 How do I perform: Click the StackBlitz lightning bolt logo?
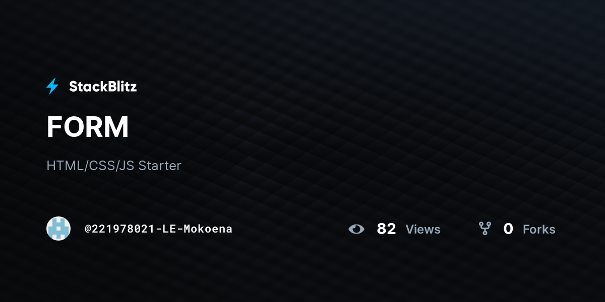tap(52, 86)
